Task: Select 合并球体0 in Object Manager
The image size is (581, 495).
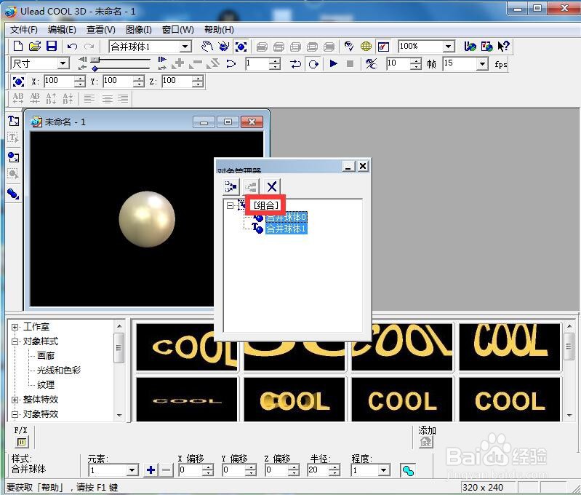Action: [x=286, y=217]
